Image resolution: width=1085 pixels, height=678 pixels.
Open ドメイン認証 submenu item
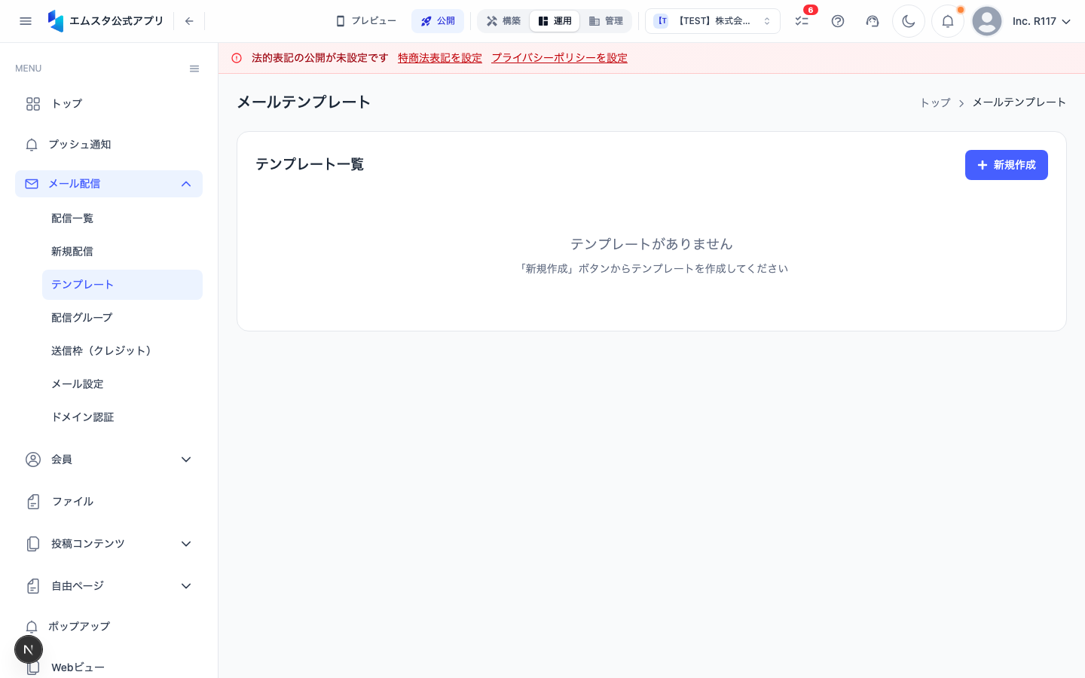click(122, 417)
